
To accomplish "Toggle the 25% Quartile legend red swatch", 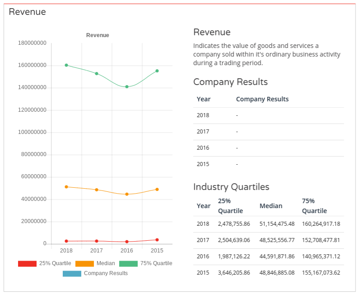I will [27, 263].
